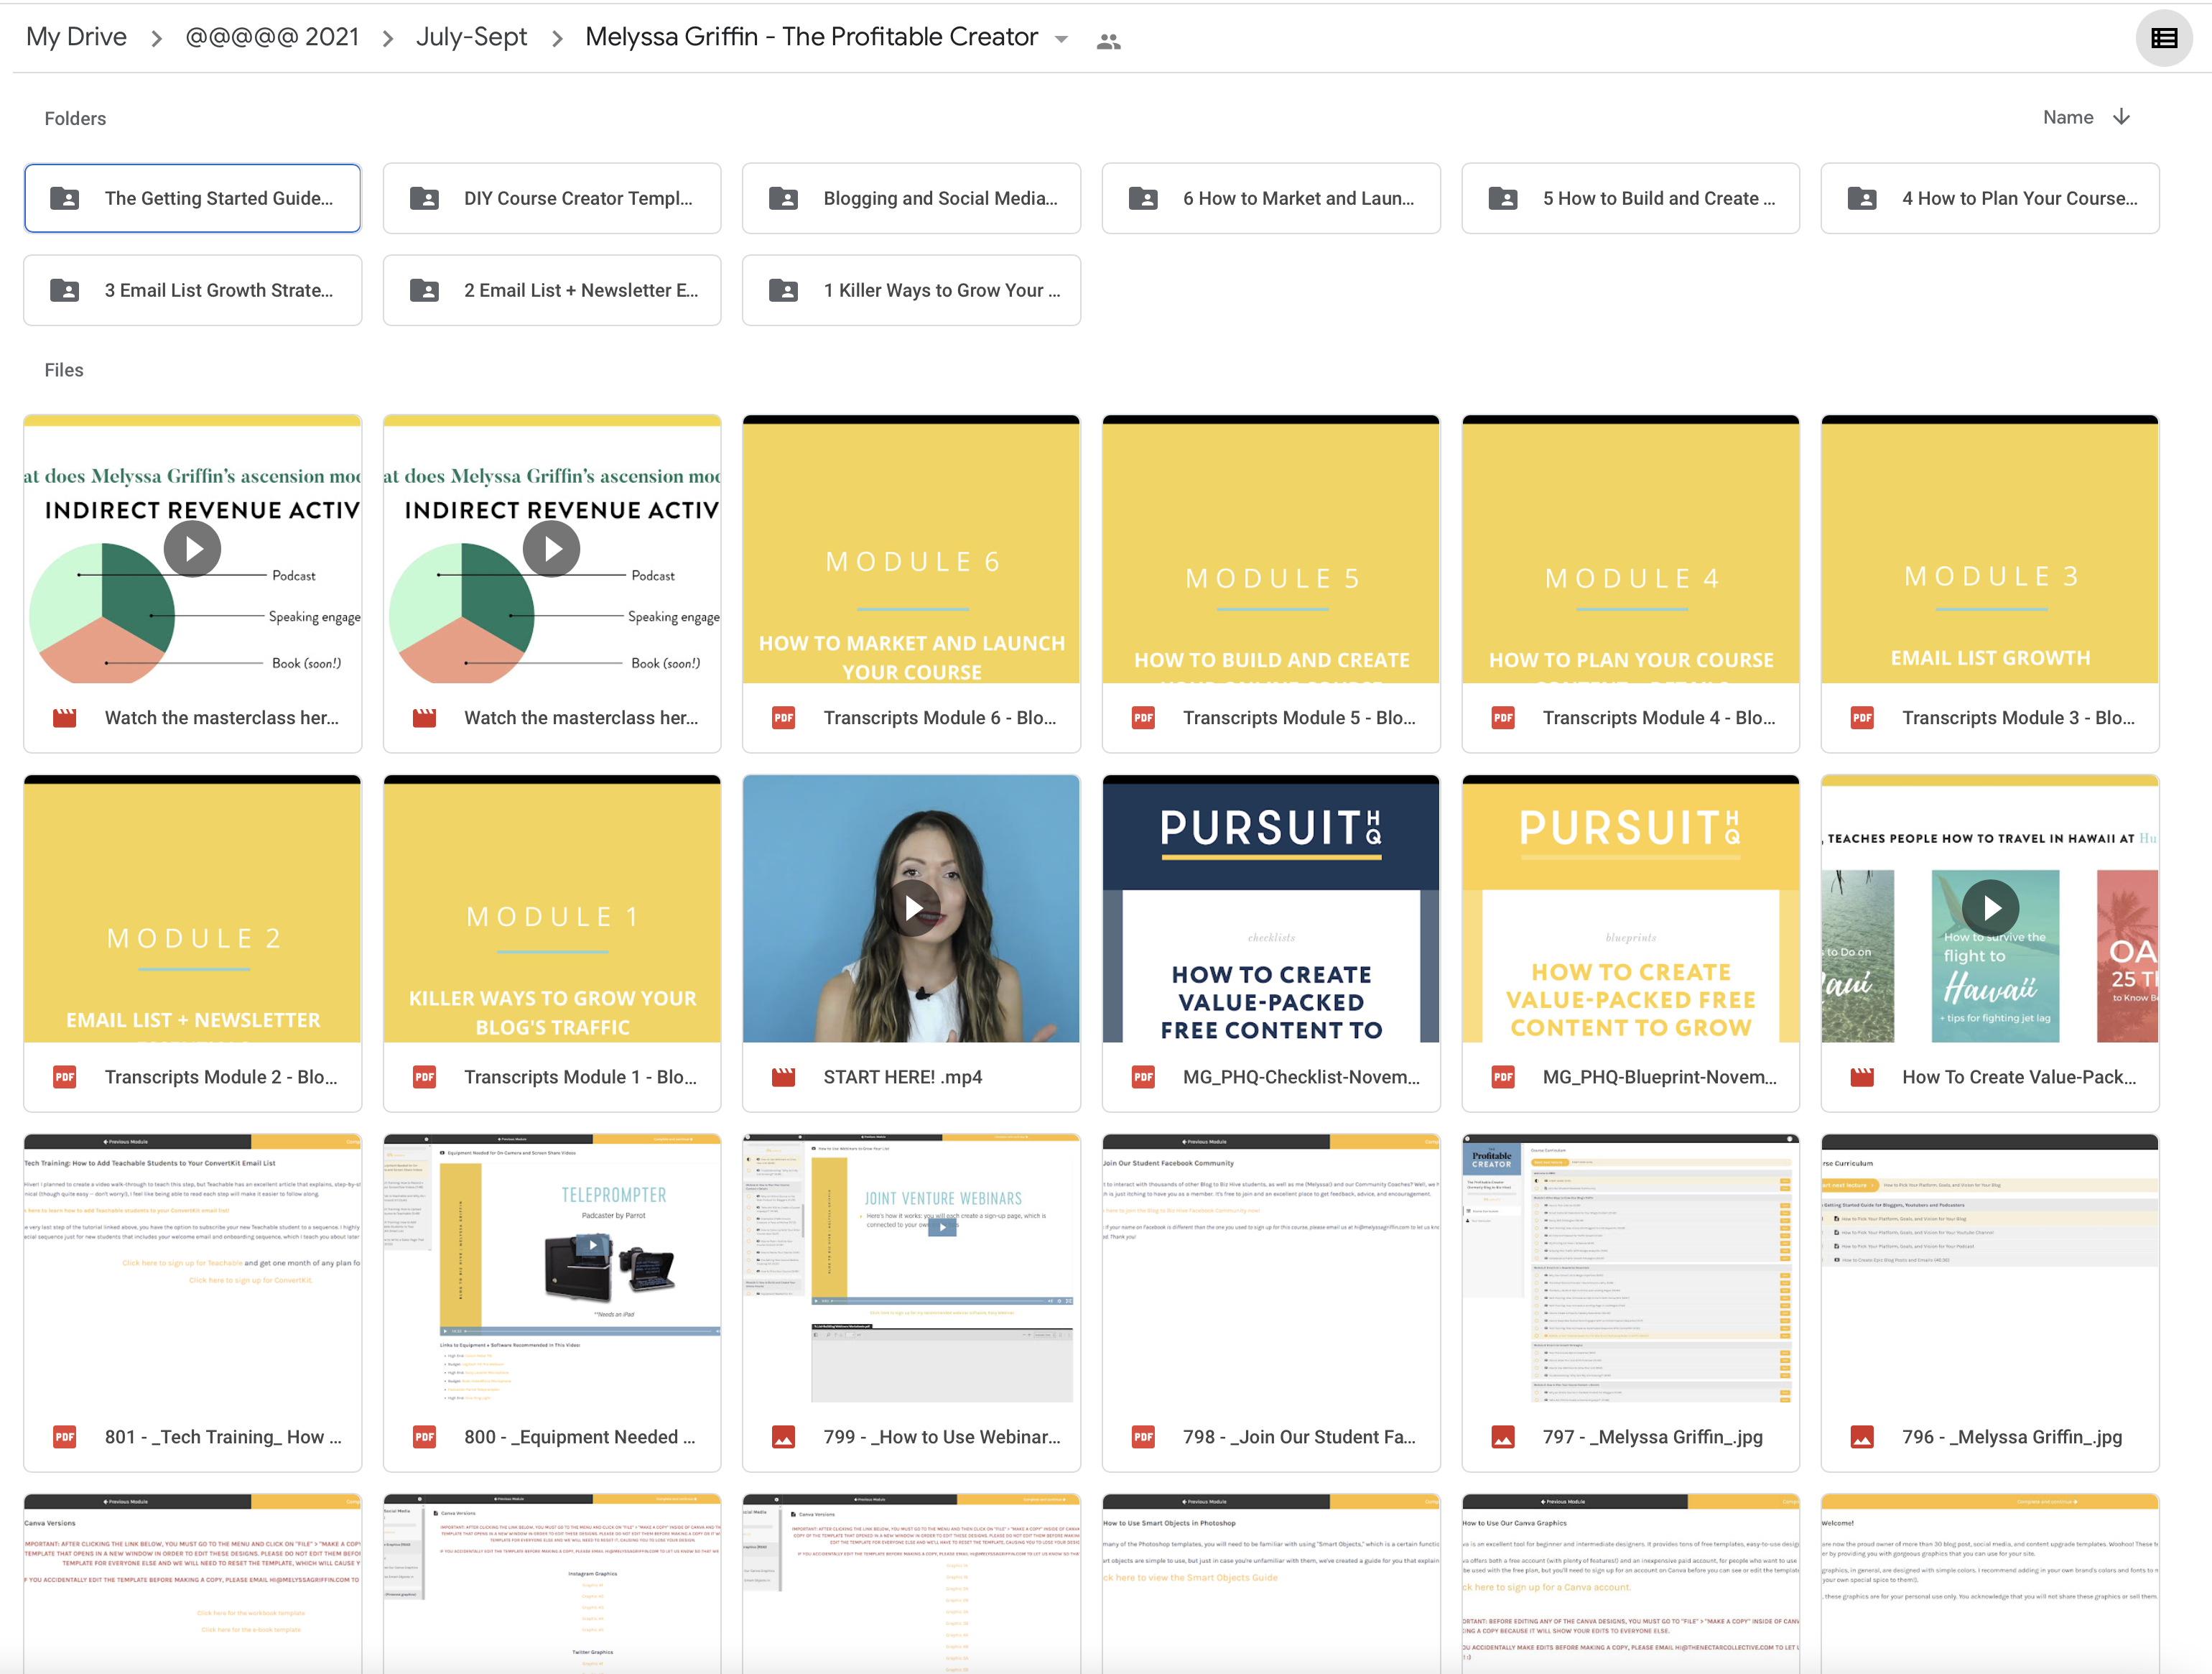Viewport: 2212px width, 1674px height.
Task: Open 4 How to Plan Your Course folder
Action: pyautogui.click(x=1990, y=198)
